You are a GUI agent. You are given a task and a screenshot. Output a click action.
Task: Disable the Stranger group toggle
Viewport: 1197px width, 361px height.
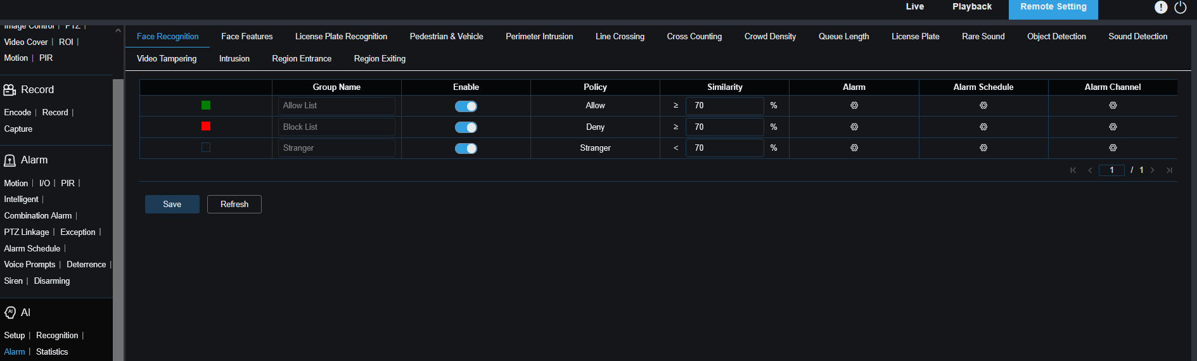click(466, 149)
